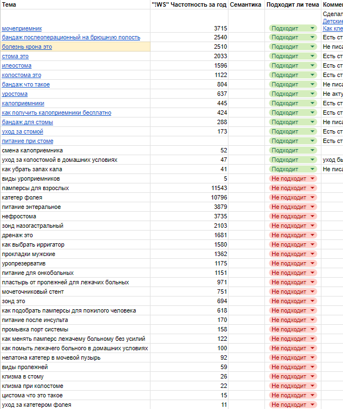Open status dropdown for питание после инсульта
Viewport: 343px width, 409px height.
(x=312, y=320)
